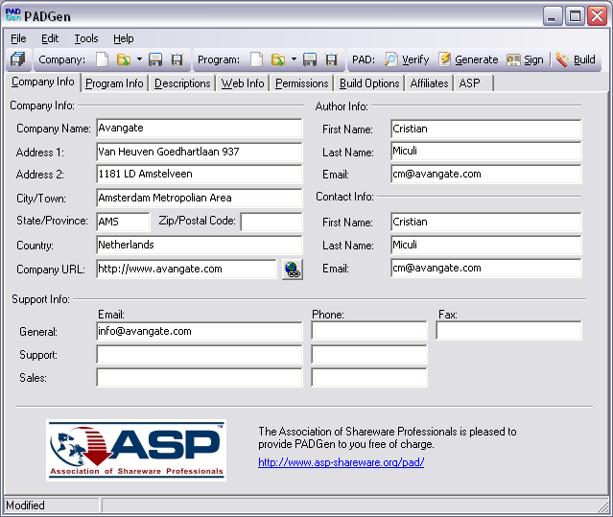The width and height of the screenshot is (613, 517).
Task: Edit the Address 2 field
Action: click(x=199, y=175)
